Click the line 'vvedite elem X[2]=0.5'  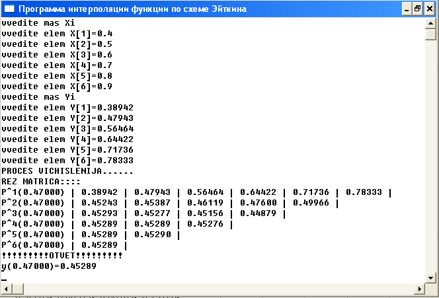57,44
